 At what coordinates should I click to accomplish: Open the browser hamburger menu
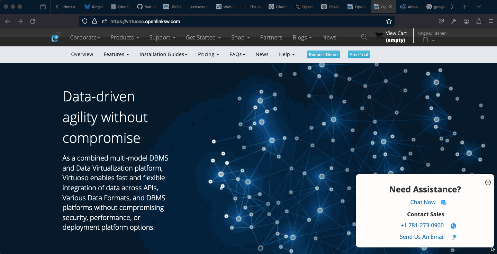[x=491, y=21]
